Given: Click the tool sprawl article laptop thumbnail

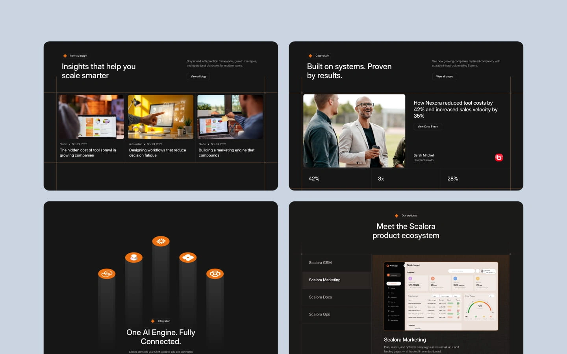Looking at the screenshot, I should pyautogui.click(x=91, y=117).
